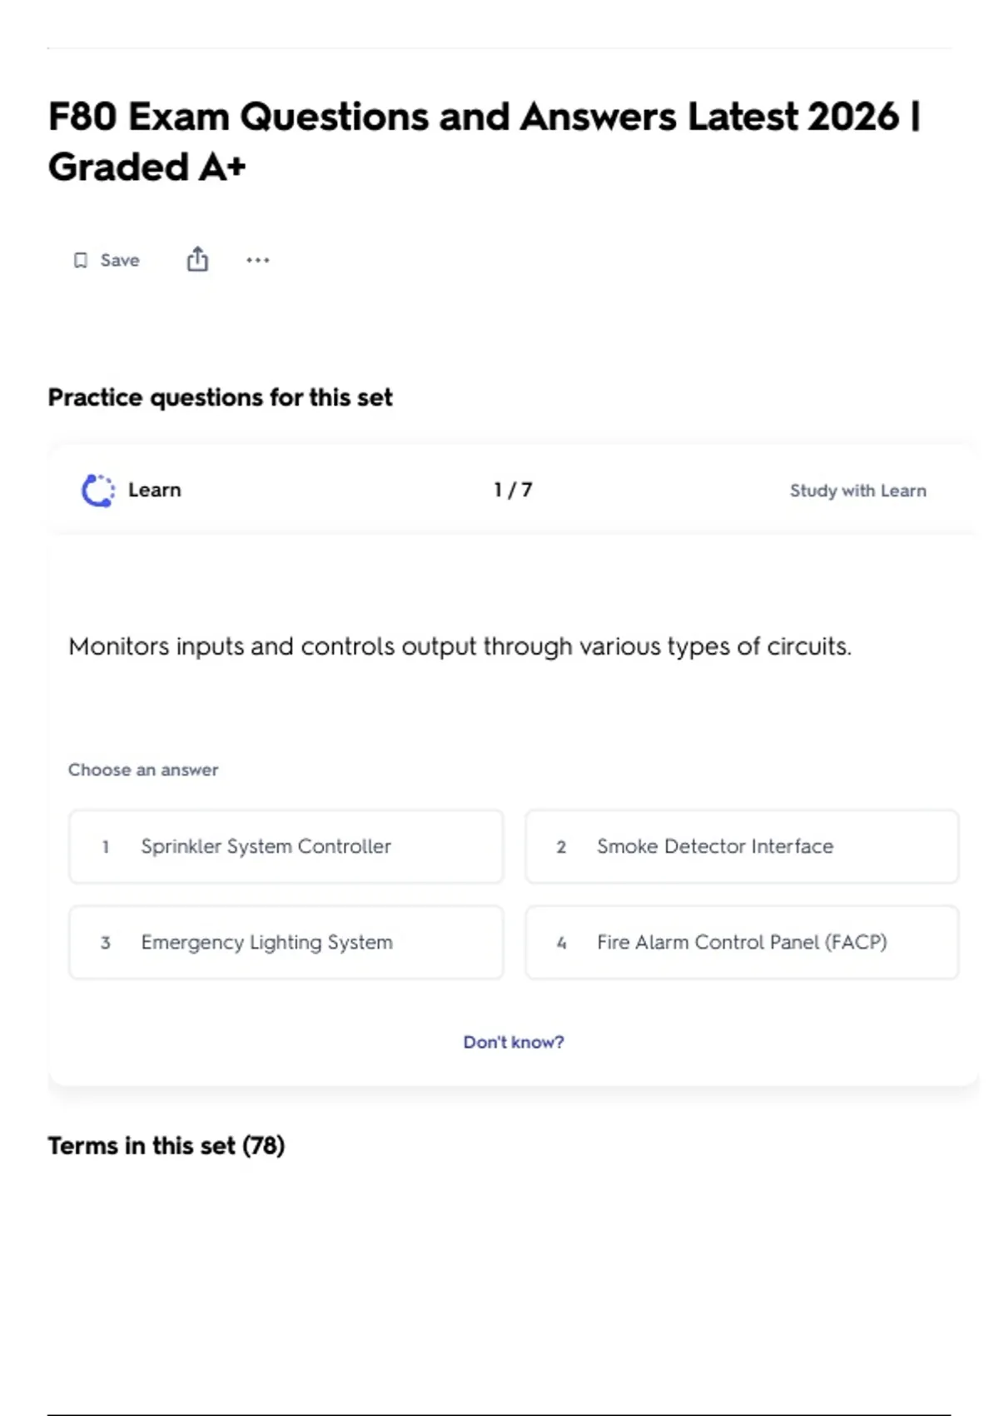Screen dimensions: 999x1416
Task: Click the "Choose an answer" label
Action: 143,770
